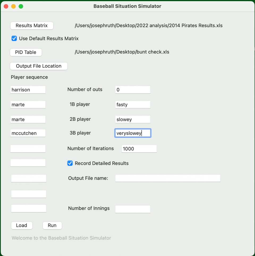This screenshot has height=256, width=255.
Task: Focus the second marte field beside 2B player
Action: (x=28, y=119)
